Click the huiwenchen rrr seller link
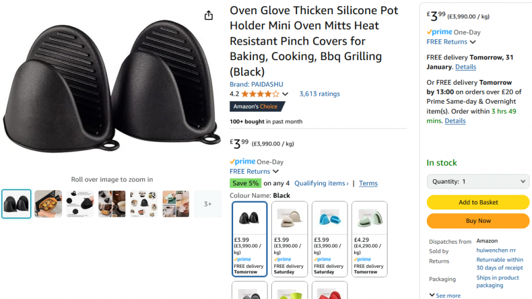This screenshot has height=299, width=532. [496, 250]
